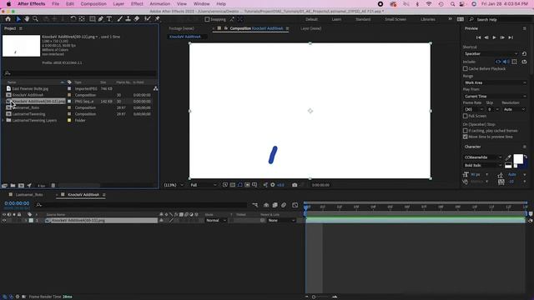Click the layer label color swatch
The width and height of the screenshot is (534, 300).
tap(31, 220)
